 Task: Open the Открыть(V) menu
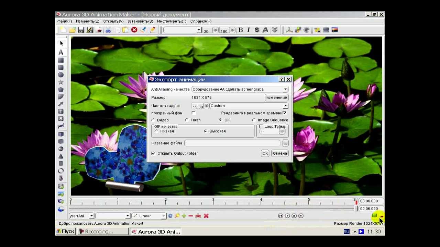[x=113, y=21]
